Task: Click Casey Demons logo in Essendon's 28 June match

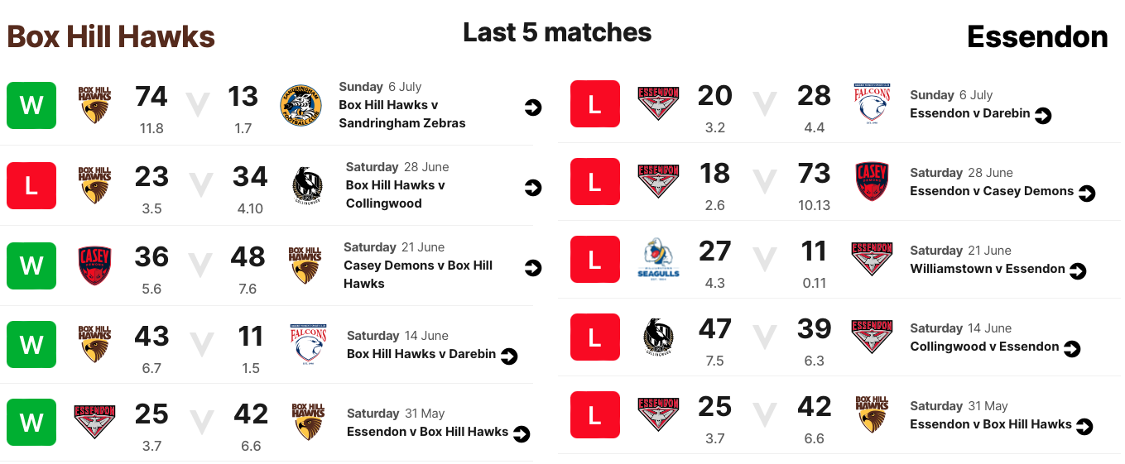Action: pos(871,181)
